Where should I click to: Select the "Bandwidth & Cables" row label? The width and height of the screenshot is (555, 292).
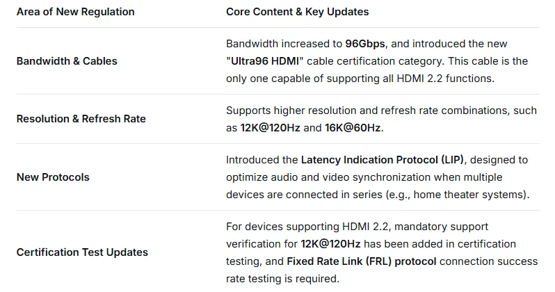67,61
